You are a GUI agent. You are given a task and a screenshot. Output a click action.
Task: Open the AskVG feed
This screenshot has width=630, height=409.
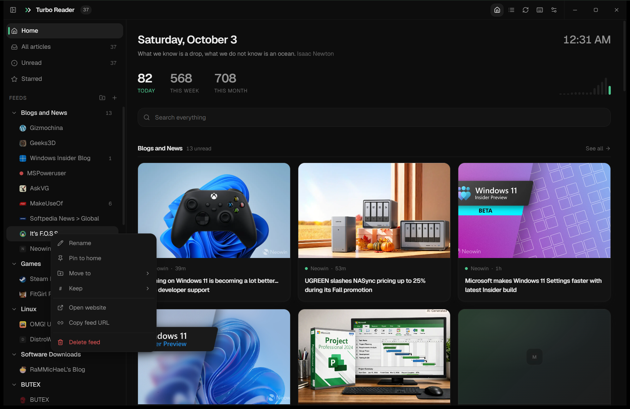click(x=62, y=188)
